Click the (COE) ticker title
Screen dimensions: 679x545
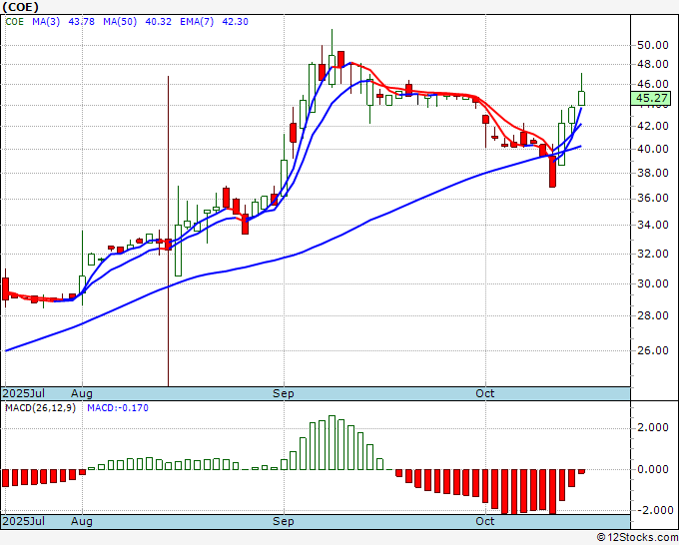pyautogui.click(x=20, y=7)
